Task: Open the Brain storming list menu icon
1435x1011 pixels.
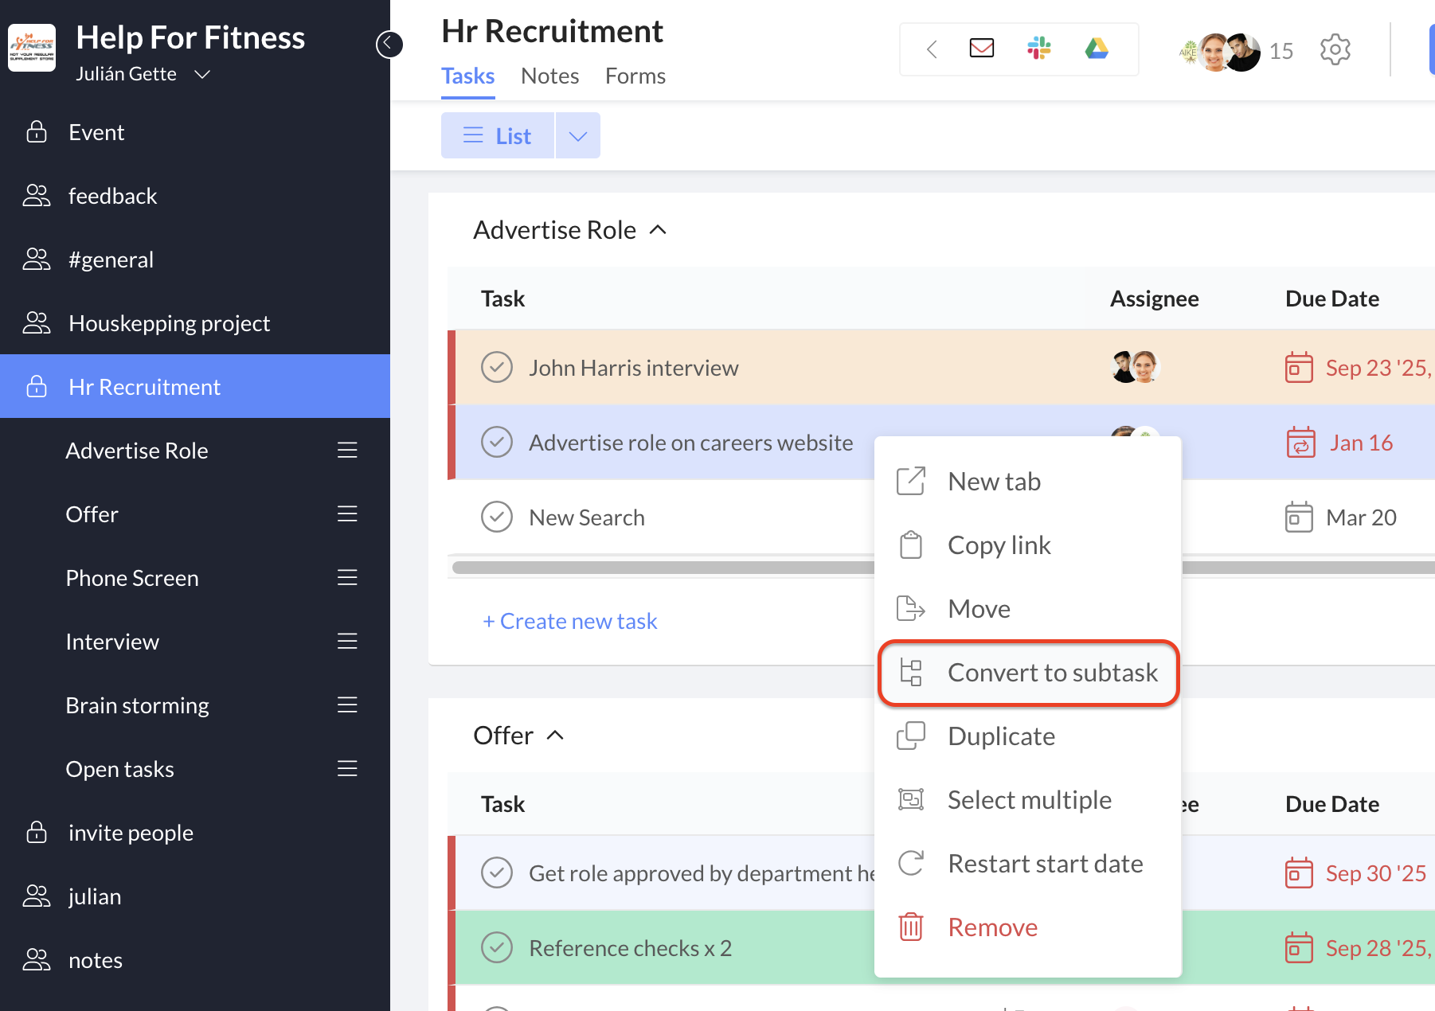Action: (347, 705)
